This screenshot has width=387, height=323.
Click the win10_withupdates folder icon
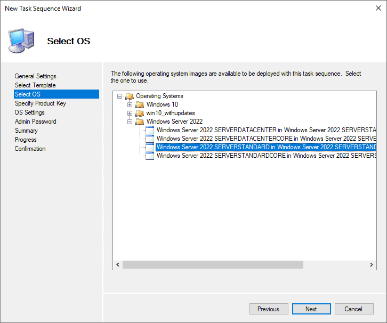pos(140,113)
